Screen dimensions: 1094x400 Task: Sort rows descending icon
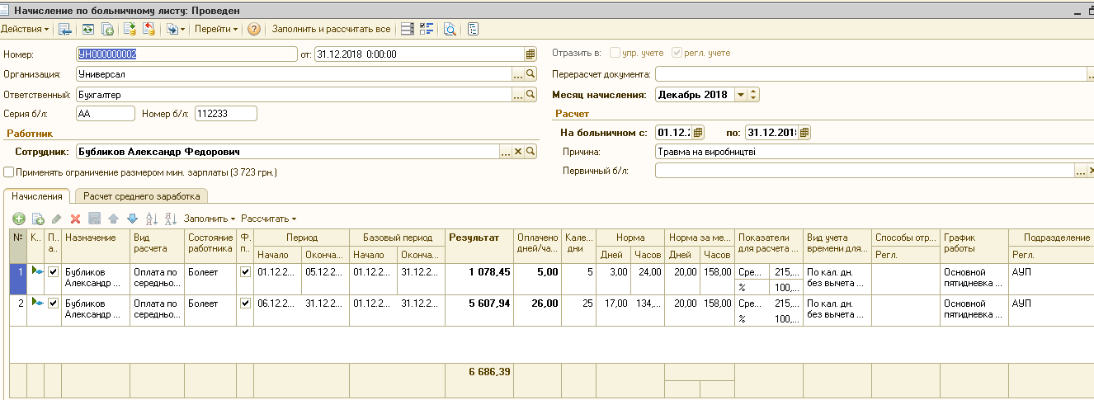pos(171,219)
